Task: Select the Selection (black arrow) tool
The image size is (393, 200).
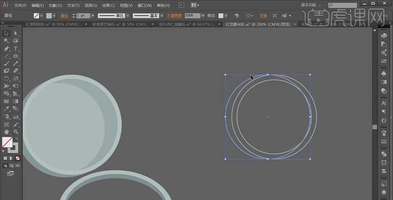Action: (x=6, y=33)
